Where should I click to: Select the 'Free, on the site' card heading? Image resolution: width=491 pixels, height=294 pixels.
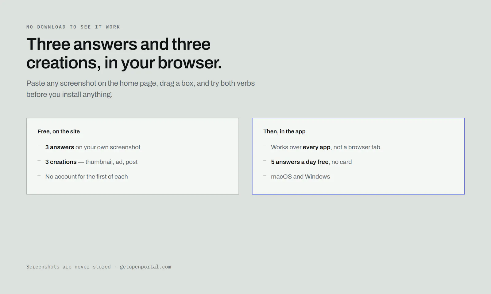click(x=59, y=131)
